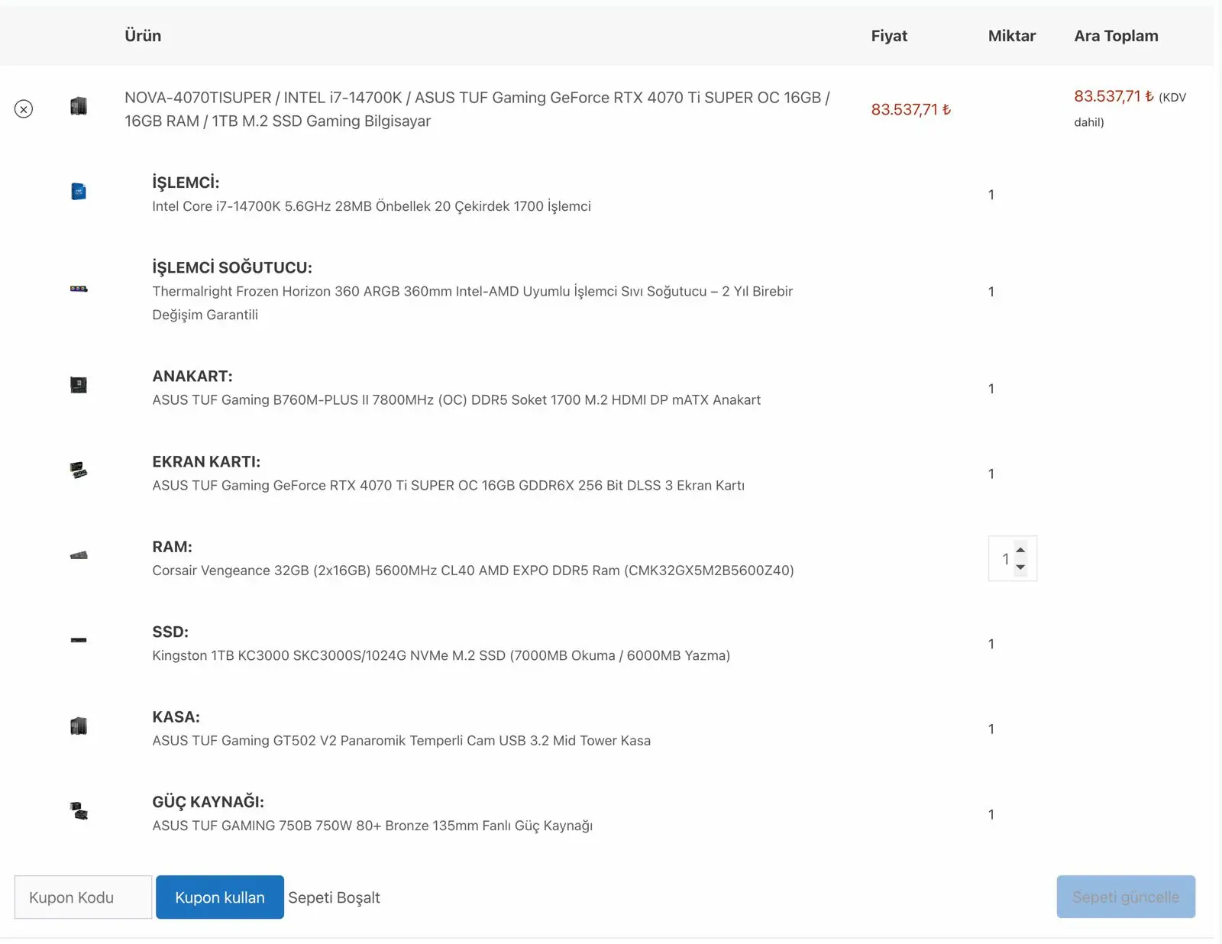
Task: View the Intel Core i7-14700K processor image
Action: coord(79,191)
